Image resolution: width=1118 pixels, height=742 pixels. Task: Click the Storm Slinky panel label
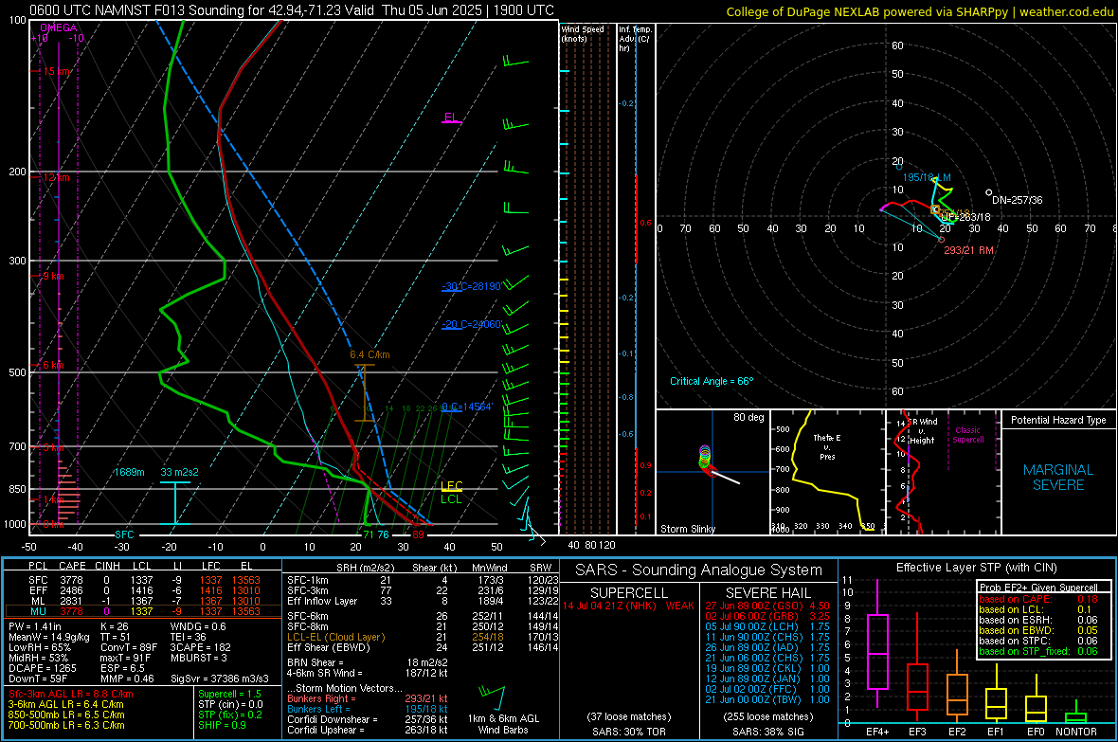click(x=687, y=529)
